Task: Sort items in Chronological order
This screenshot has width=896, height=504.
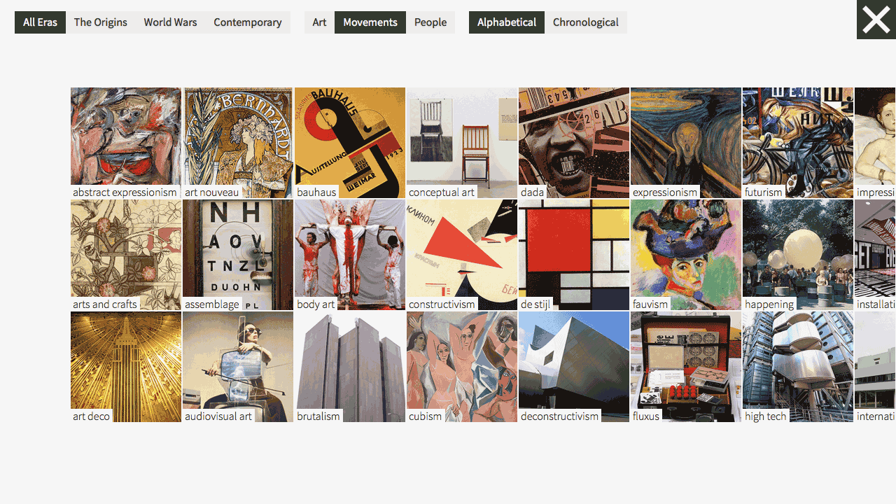Action: pos(586,22)
